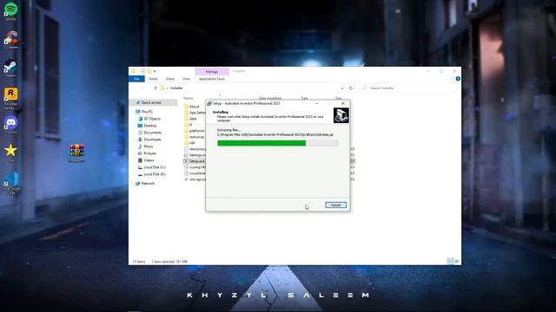Open the Application Tools tab

point(212,79)
